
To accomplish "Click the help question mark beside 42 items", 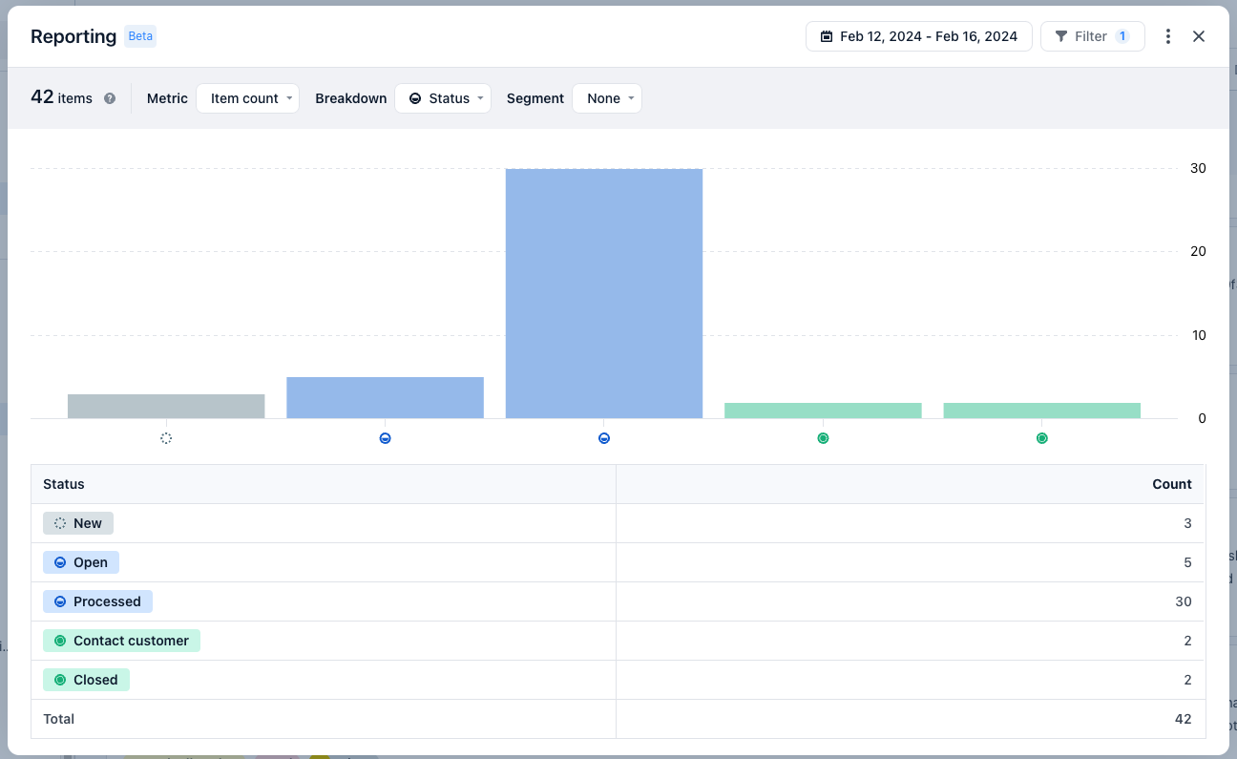I will tap(110, 98).
